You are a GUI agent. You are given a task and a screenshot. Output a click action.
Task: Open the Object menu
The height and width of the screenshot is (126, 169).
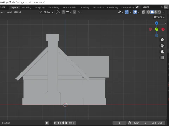(18, 12)
